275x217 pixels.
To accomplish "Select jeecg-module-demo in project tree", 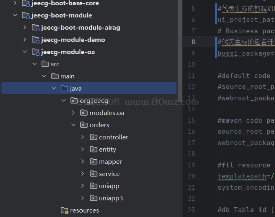I will (x=73, y=40).
